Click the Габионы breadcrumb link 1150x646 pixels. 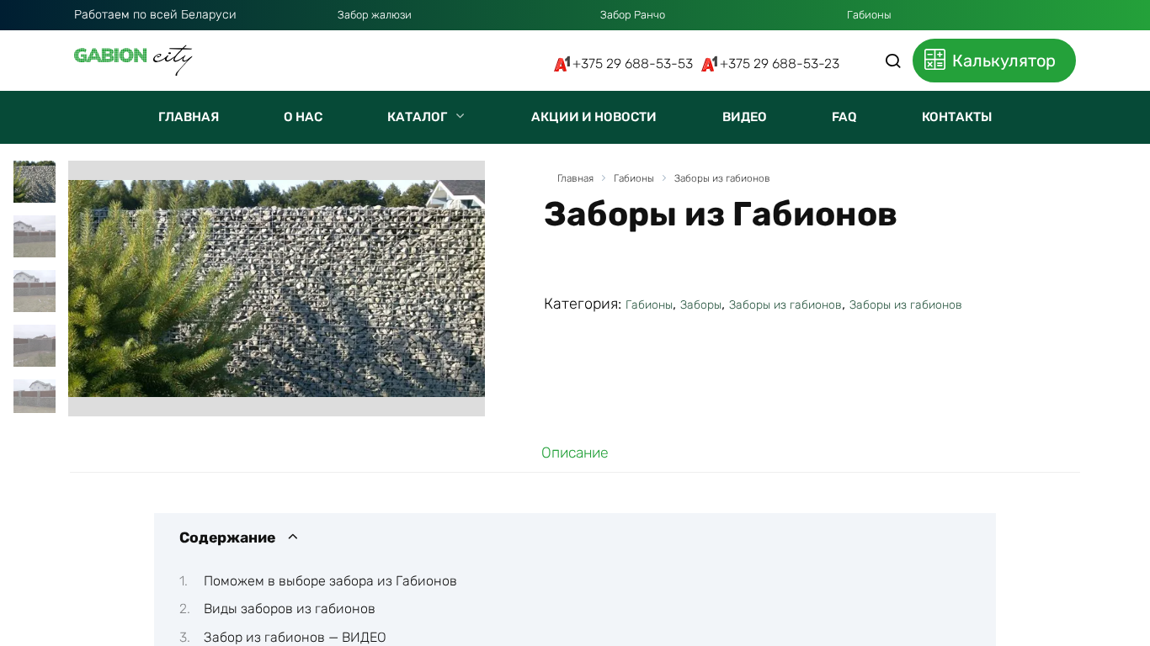pyautogui.click(x=633, y=178)
